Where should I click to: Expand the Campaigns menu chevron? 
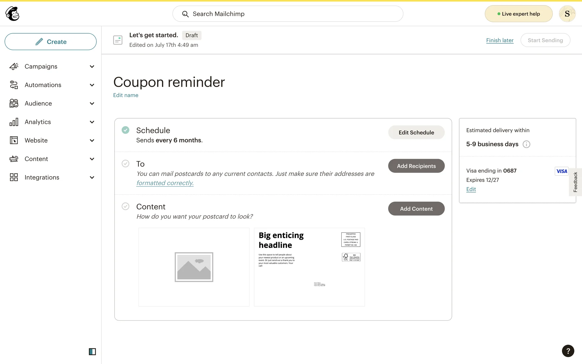pyautogui.click(x=92, y=66)
